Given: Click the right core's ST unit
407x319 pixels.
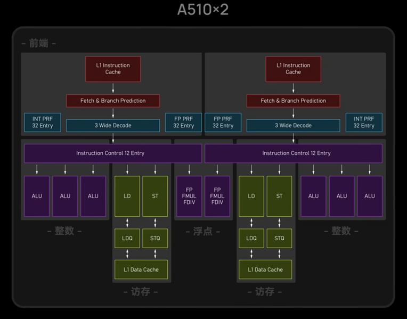Looking at the screenshot, I should (279, 196).
